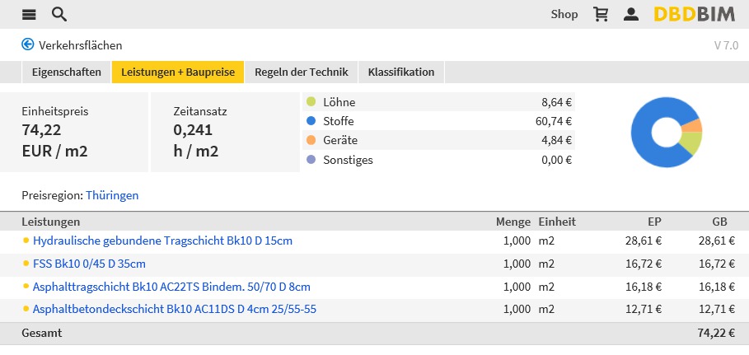749x355 pixels.
Task: Open Asphalttragschicht Bk10 AC22TS item
Action: [x=171, y=287]
